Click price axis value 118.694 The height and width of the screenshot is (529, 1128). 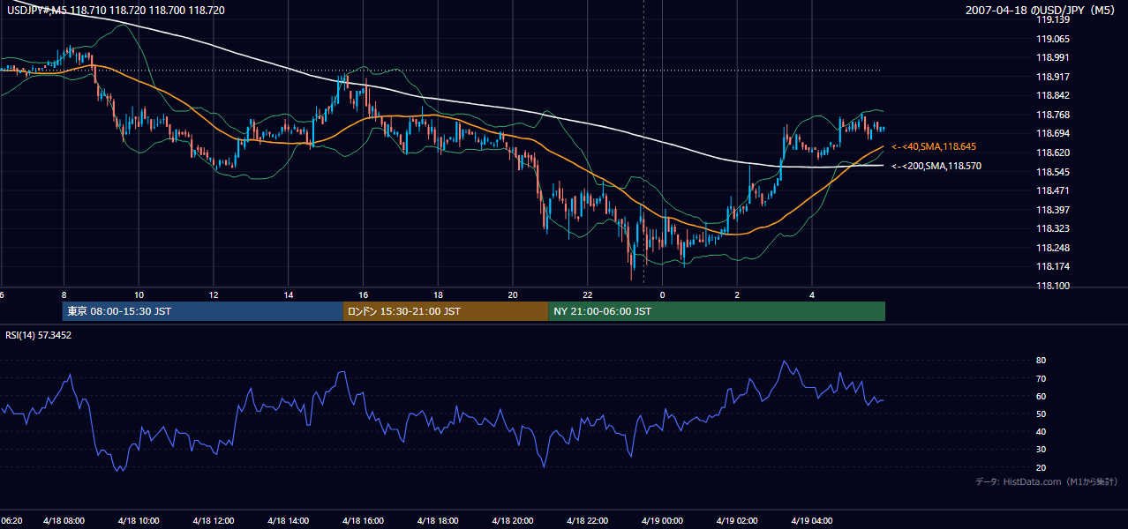point(1053,133)
